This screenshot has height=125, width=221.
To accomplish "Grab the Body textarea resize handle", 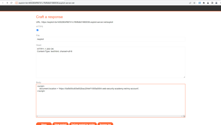I will point(184,116).
